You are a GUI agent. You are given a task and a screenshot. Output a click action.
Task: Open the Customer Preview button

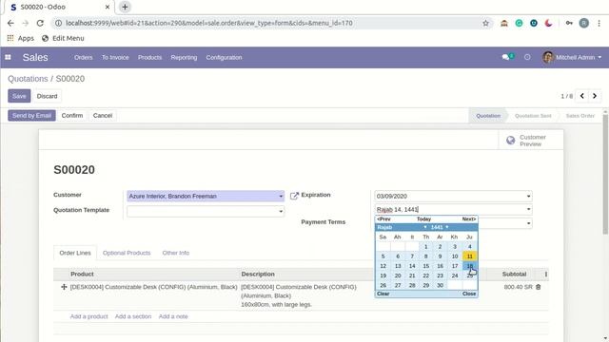(531, 141)
